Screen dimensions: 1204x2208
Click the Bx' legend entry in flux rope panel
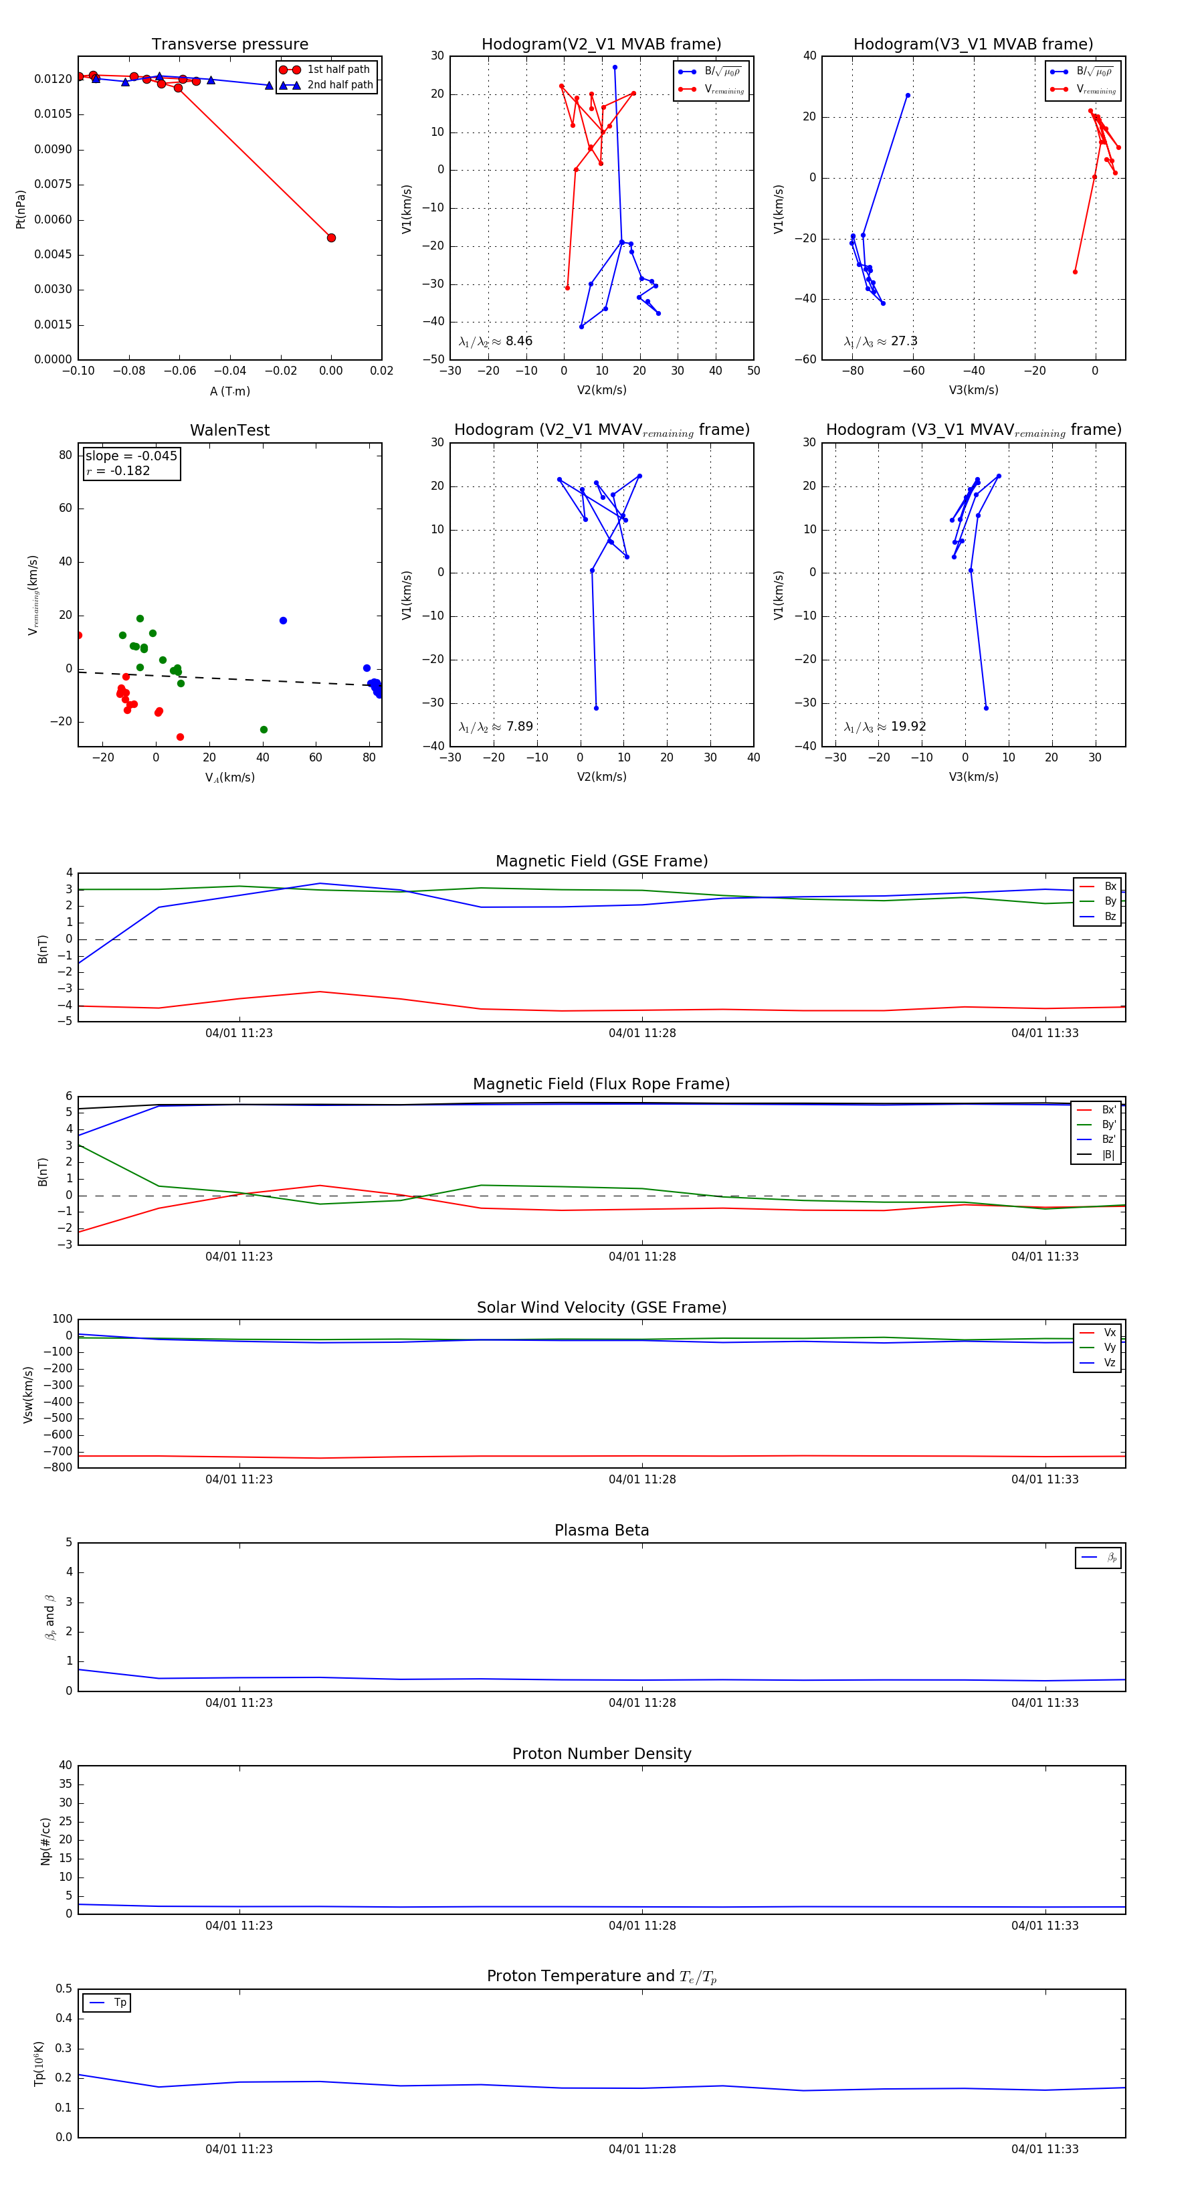click(1098, 1109)
